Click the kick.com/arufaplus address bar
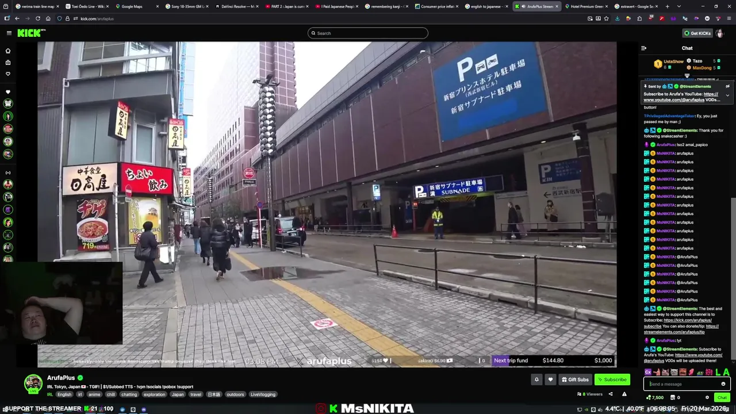Screen dimensions: 736x414 (x=322, y=18)
